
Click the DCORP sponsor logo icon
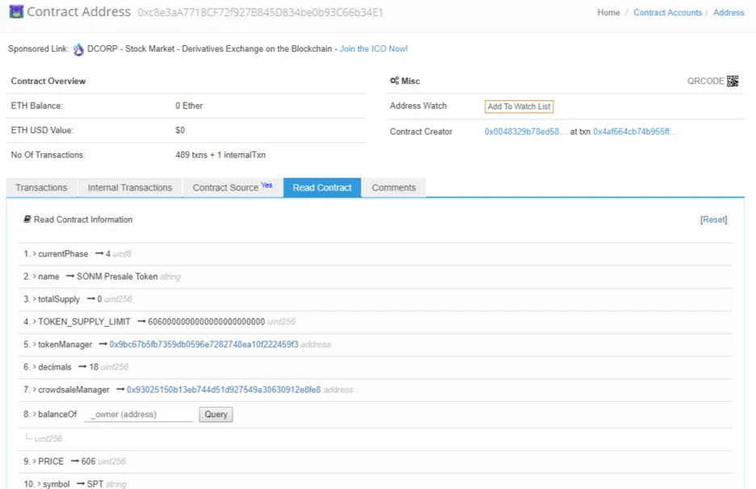[78, 49]
